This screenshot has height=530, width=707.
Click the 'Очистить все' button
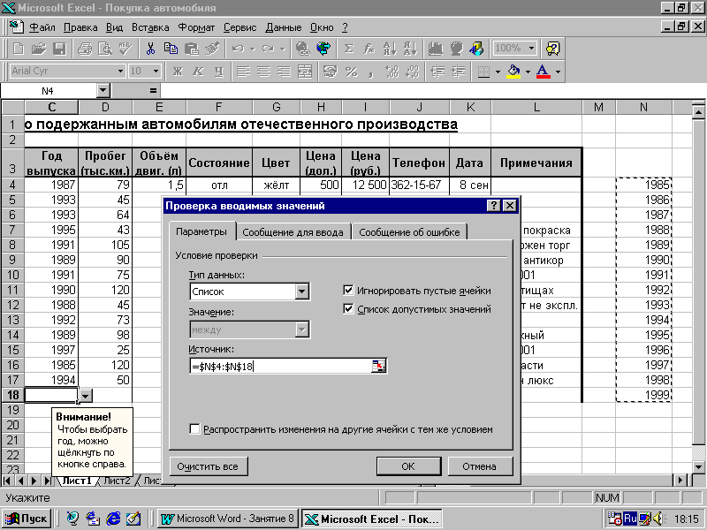point(208,466)
